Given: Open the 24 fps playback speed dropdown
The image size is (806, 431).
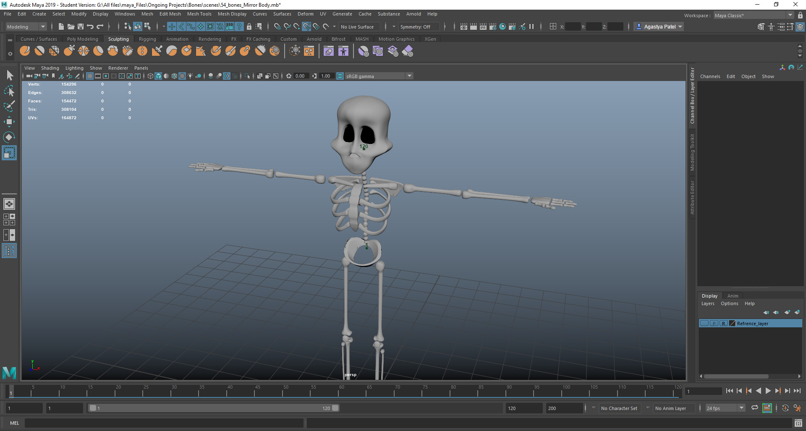Looking at the screenshot, I should pos(741,407).
